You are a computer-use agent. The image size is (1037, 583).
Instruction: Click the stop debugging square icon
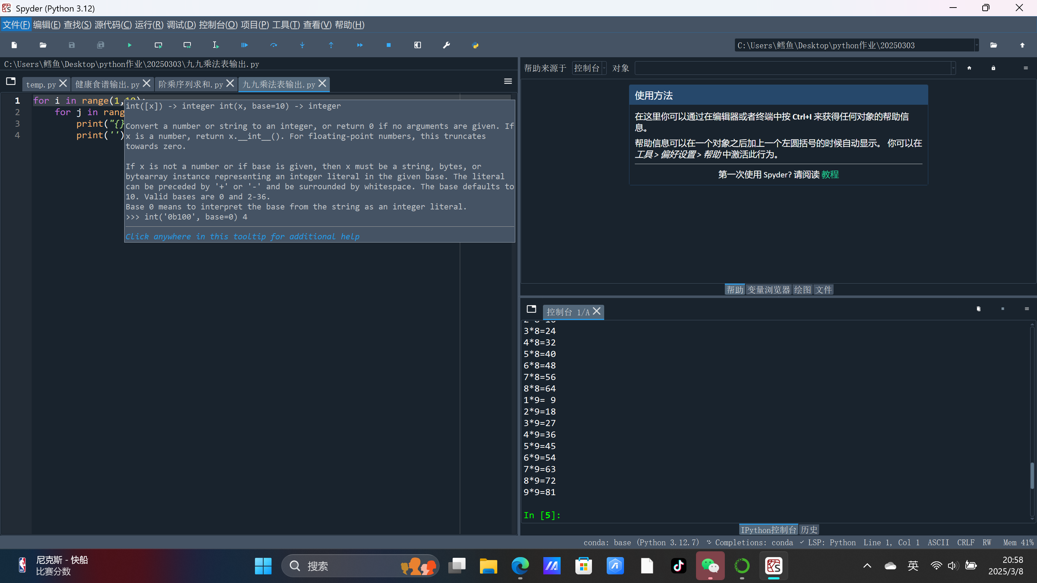[389, 45]
